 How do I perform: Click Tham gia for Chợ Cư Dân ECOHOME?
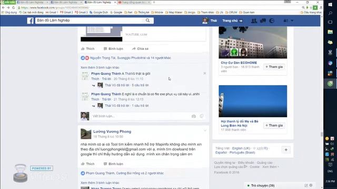pos(274,67)
